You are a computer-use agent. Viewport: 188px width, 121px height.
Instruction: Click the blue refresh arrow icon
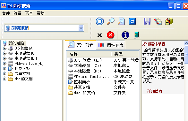132,21
